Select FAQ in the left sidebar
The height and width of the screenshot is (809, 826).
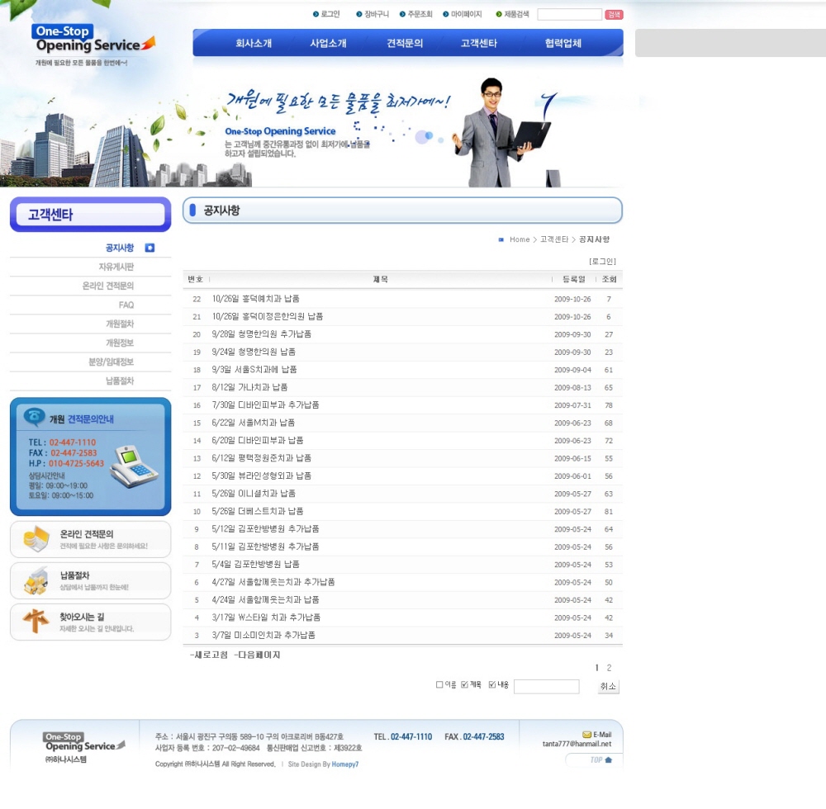point(126,305)
